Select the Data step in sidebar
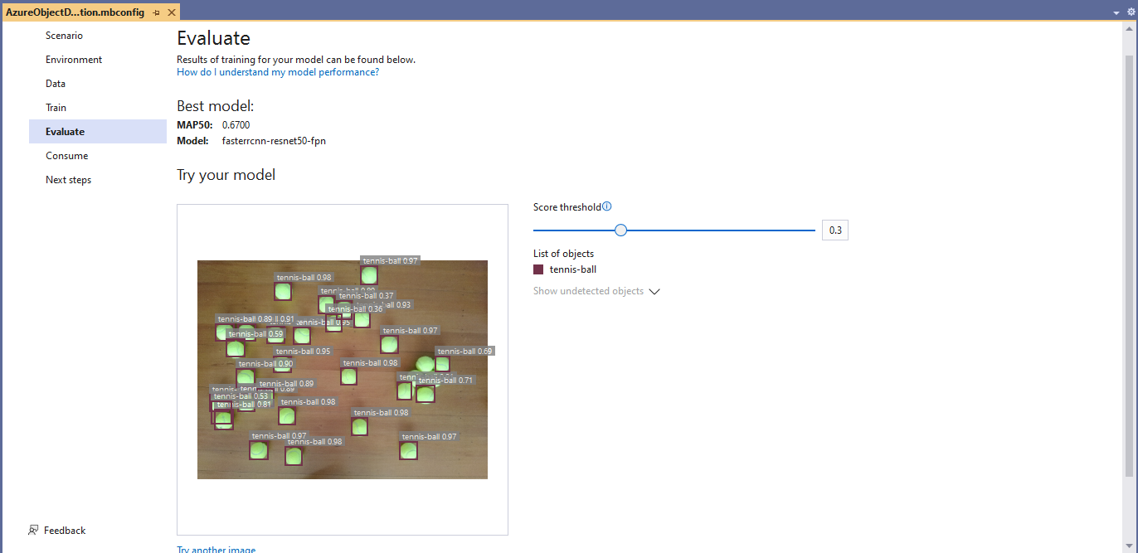This screenshot has height=553, width=1138. click(56, 84)
